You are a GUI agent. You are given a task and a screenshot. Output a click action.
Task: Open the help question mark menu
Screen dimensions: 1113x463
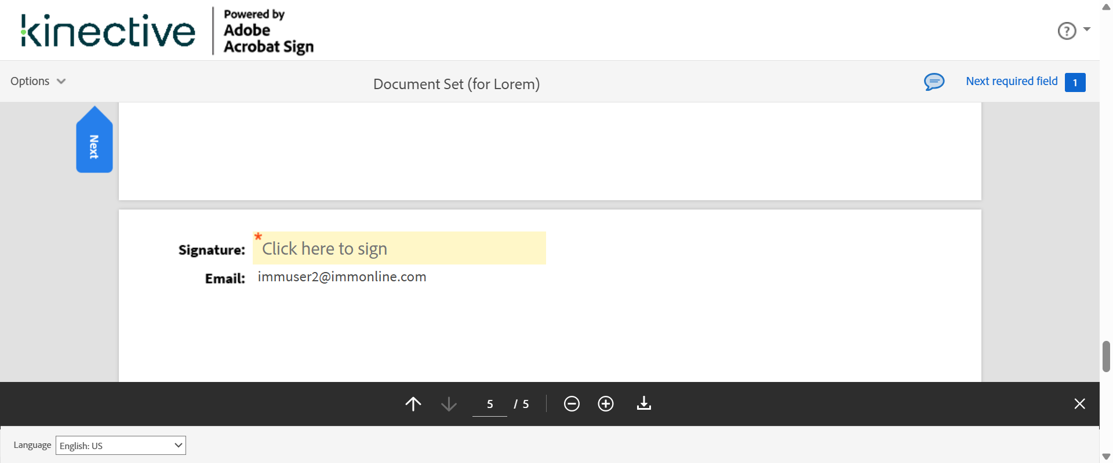[1067, 31]
